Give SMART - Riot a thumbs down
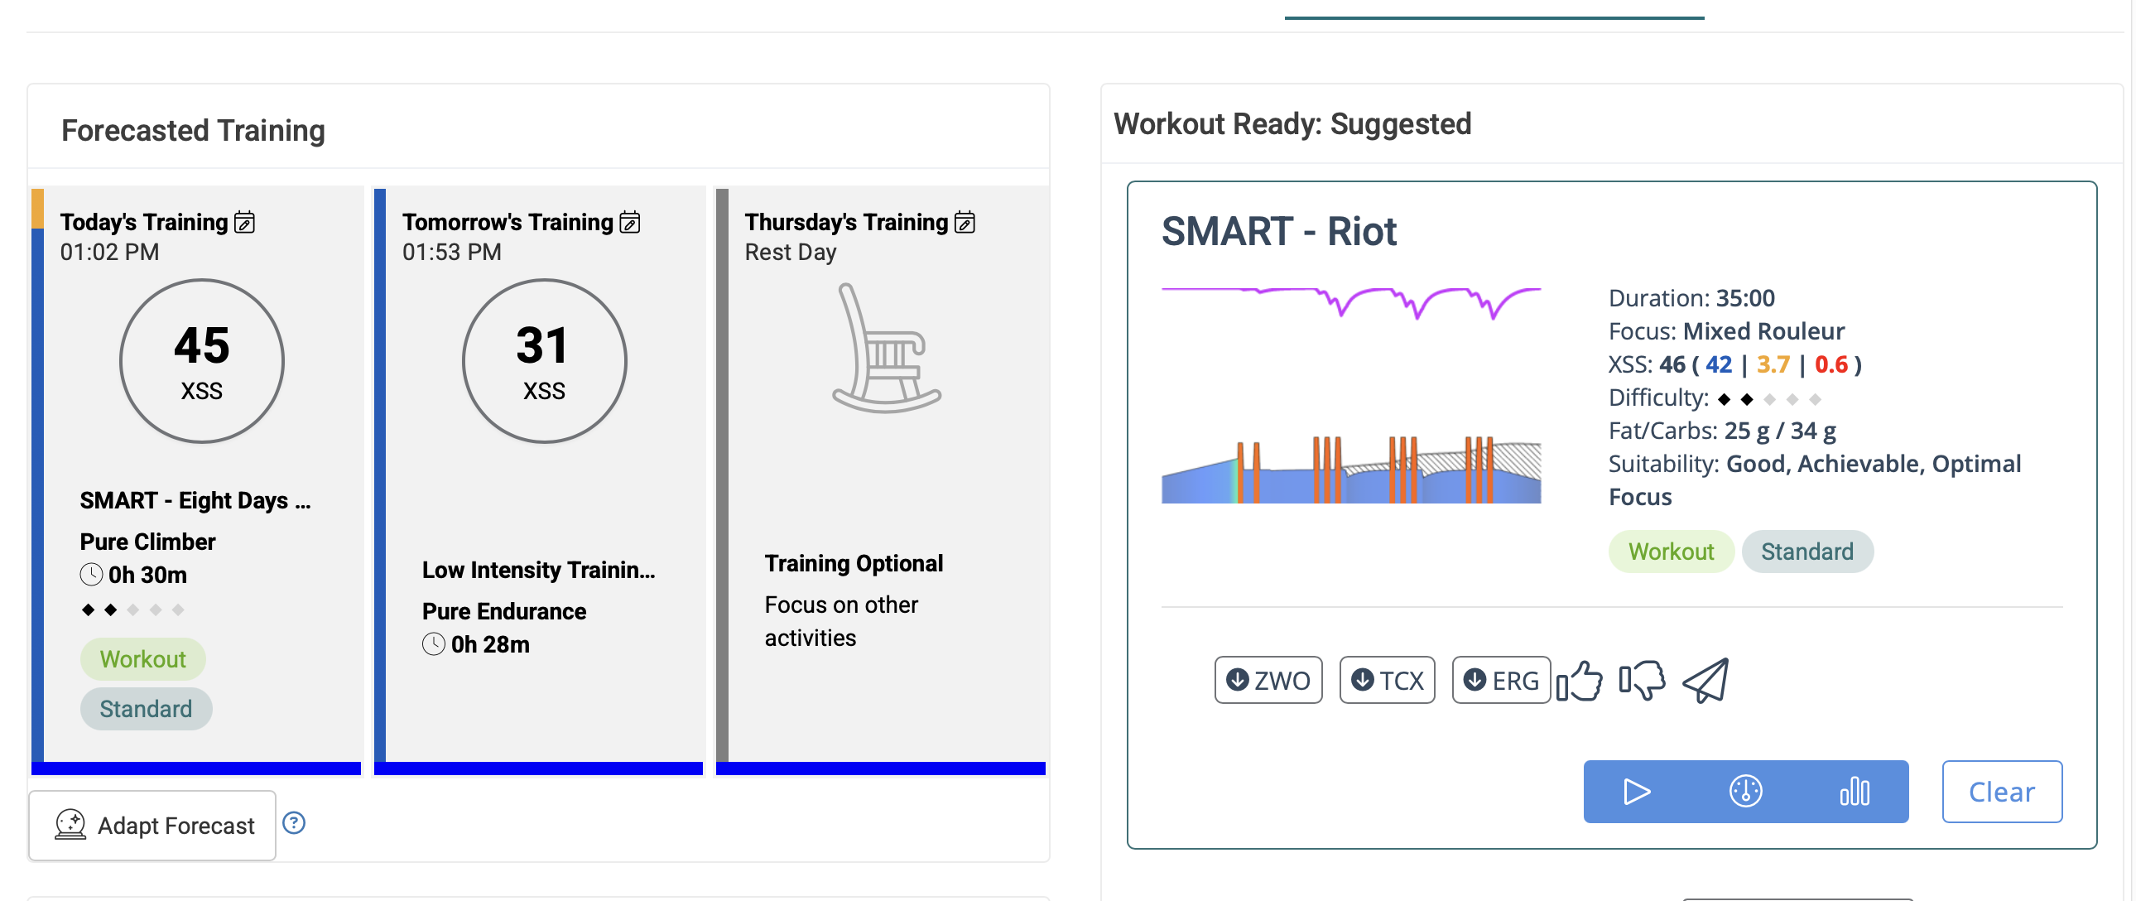 (x=1642, y=682)
